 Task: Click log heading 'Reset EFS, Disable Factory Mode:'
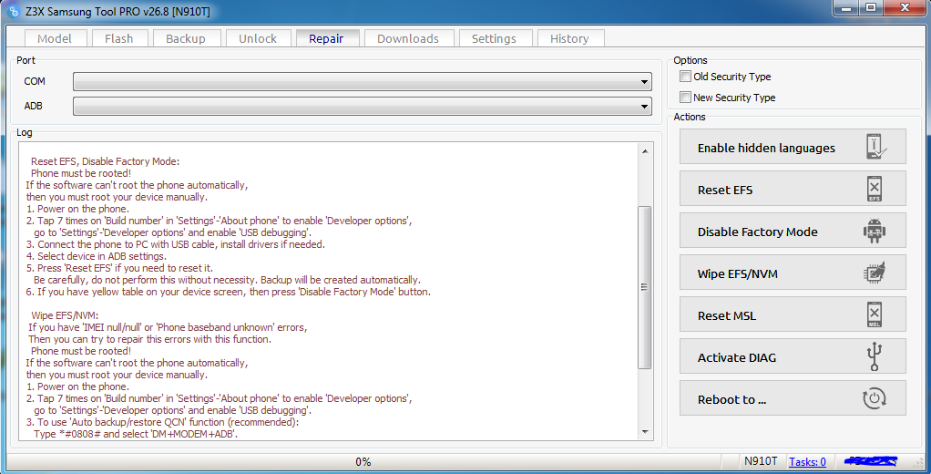105,161
